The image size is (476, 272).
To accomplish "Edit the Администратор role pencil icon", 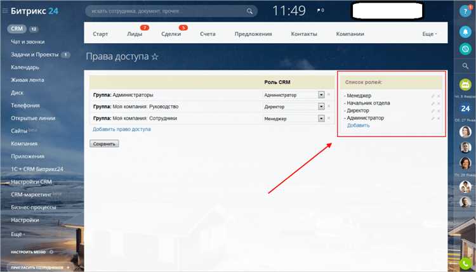I will (x=433, y=119).
